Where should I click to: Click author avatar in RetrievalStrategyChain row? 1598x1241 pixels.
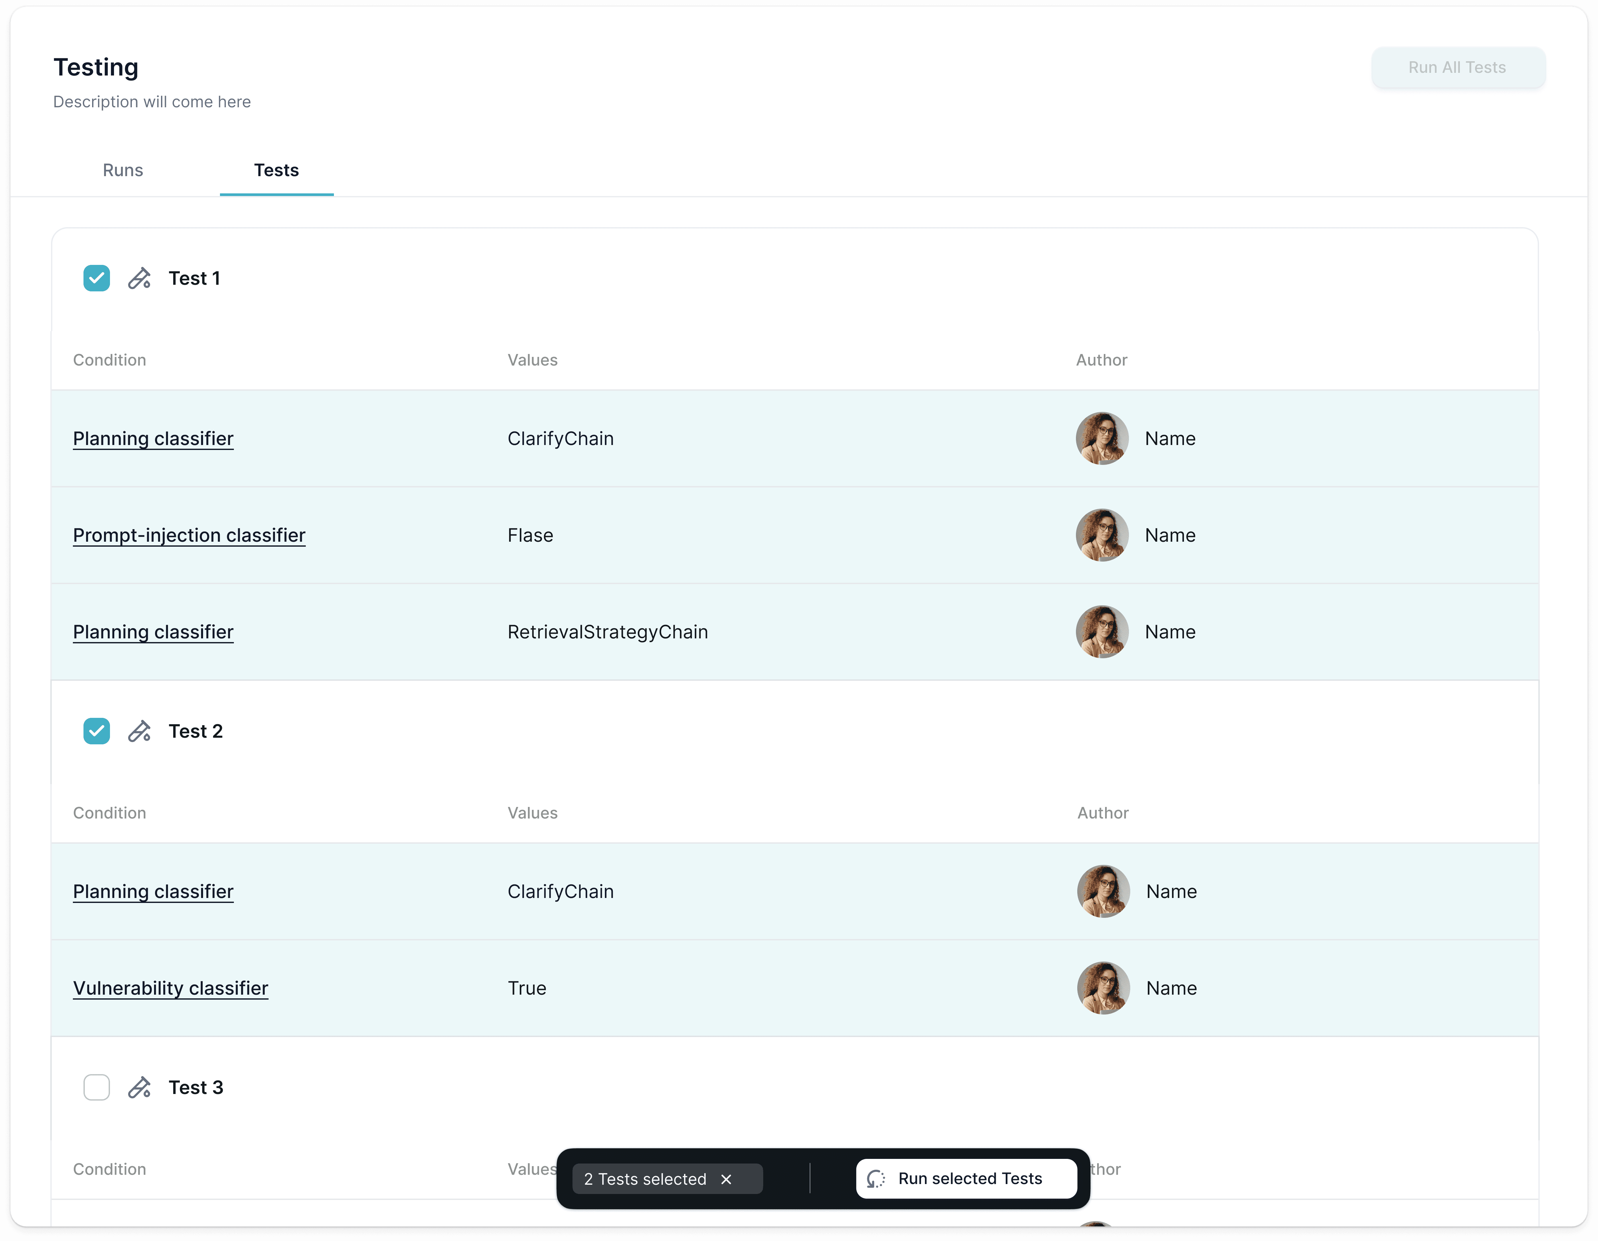[x=1101, y=632]
